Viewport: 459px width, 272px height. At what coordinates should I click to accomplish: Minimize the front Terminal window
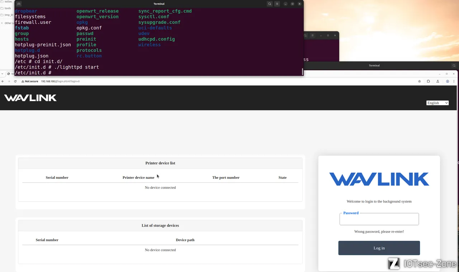[285, 4]
